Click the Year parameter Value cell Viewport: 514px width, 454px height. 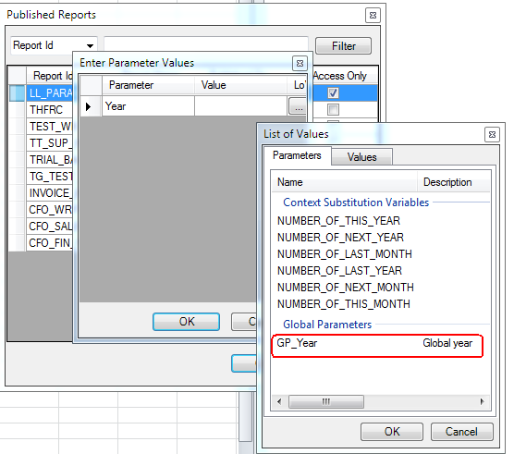(240, 106)
